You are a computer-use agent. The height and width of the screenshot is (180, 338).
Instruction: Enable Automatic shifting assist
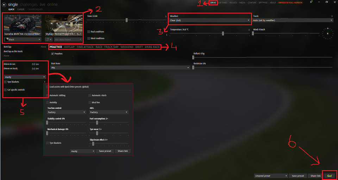48,95
